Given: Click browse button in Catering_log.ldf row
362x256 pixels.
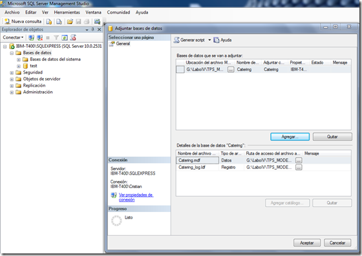Looking at the screenshot, I should tap(299, 167).
